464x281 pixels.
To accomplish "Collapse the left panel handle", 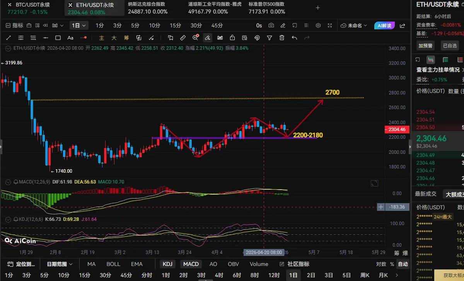I will [x=1, y=147].
